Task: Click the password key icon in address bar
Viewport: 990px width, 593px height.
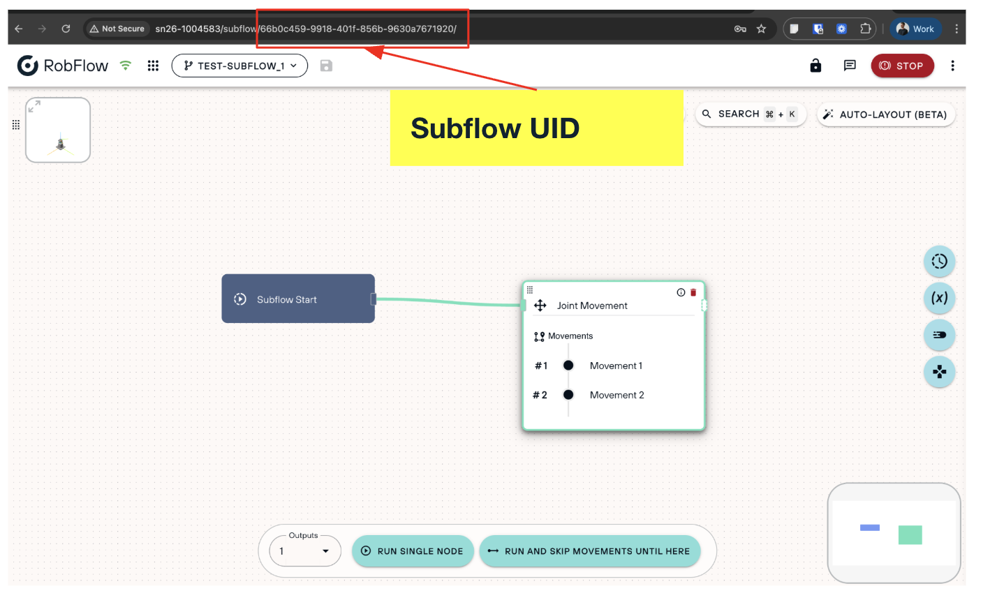Action: pyautogui.click(x=740, y=29)
